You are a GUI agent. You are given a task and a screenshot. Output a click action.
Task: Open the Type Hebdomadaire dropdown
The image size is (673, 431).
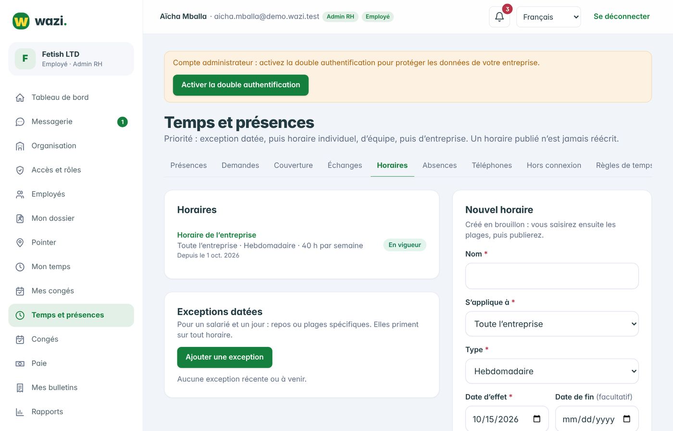pyautogui.click(x=552, y=371)
